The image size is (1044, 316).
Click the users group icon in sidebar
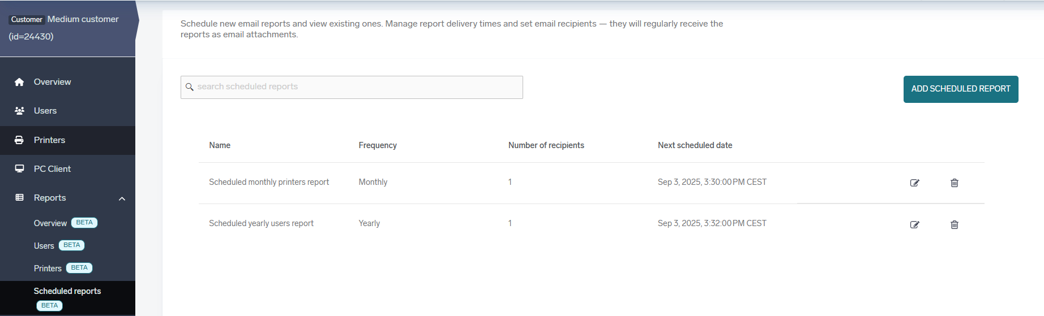(x=19, y=111)
